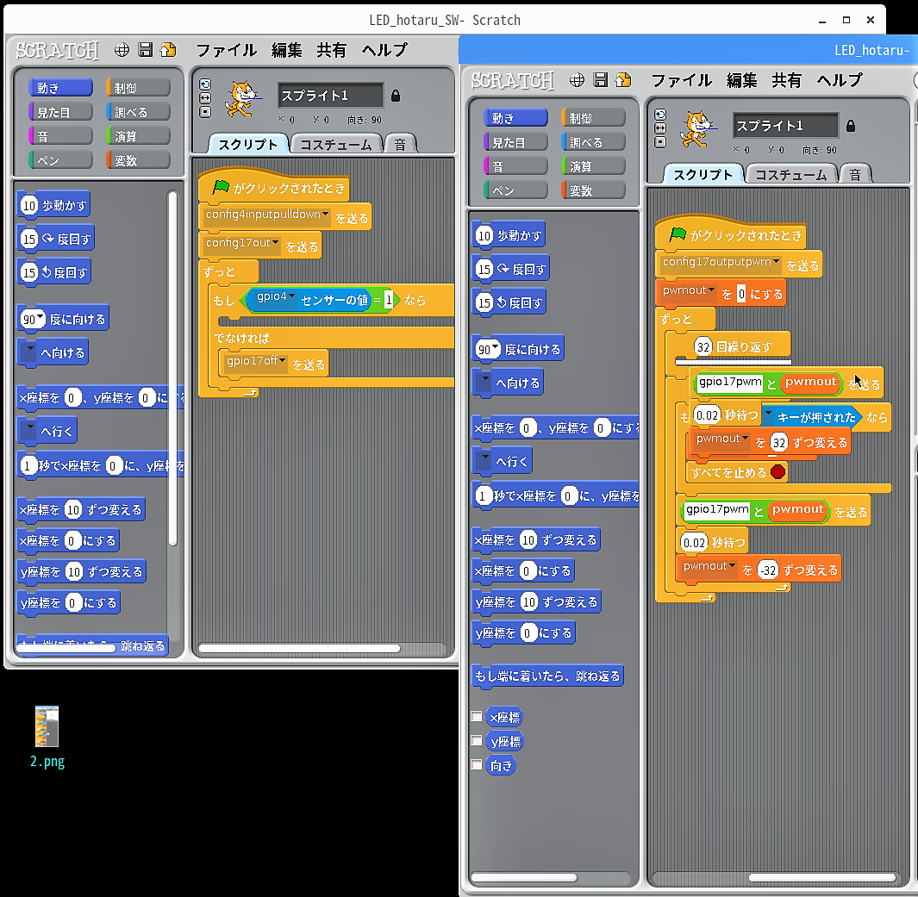Click the vertical scrollbar in left block palette
Image resolution: width=918 pixels, height=897 pixels.
[x=172, y=369]
